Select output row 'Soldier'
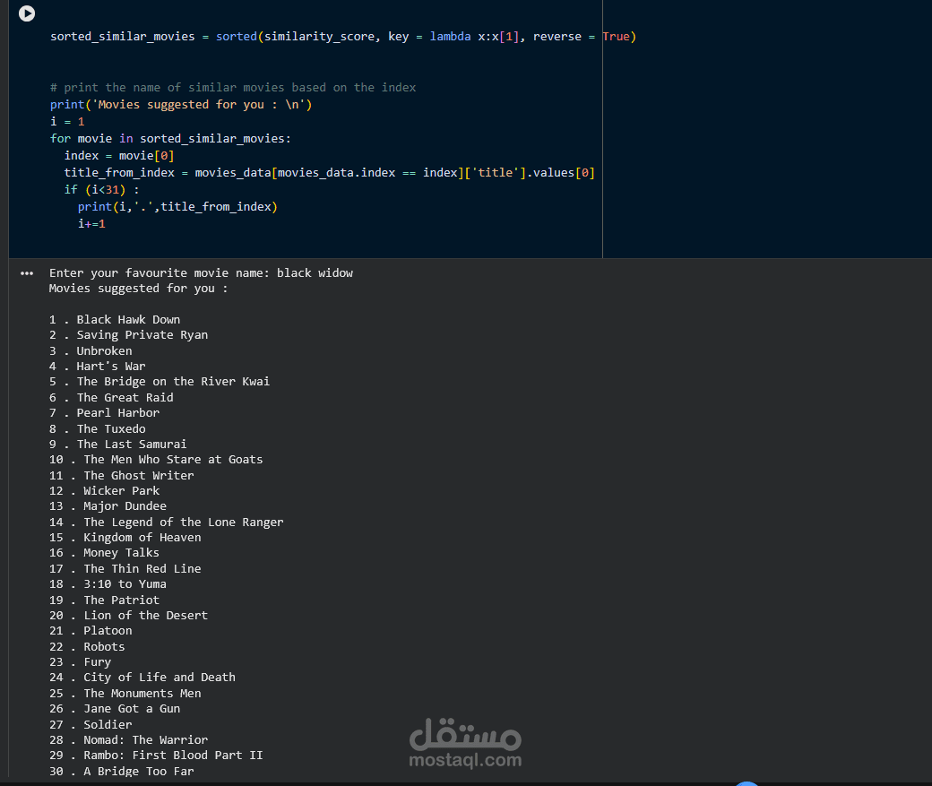 91,725
